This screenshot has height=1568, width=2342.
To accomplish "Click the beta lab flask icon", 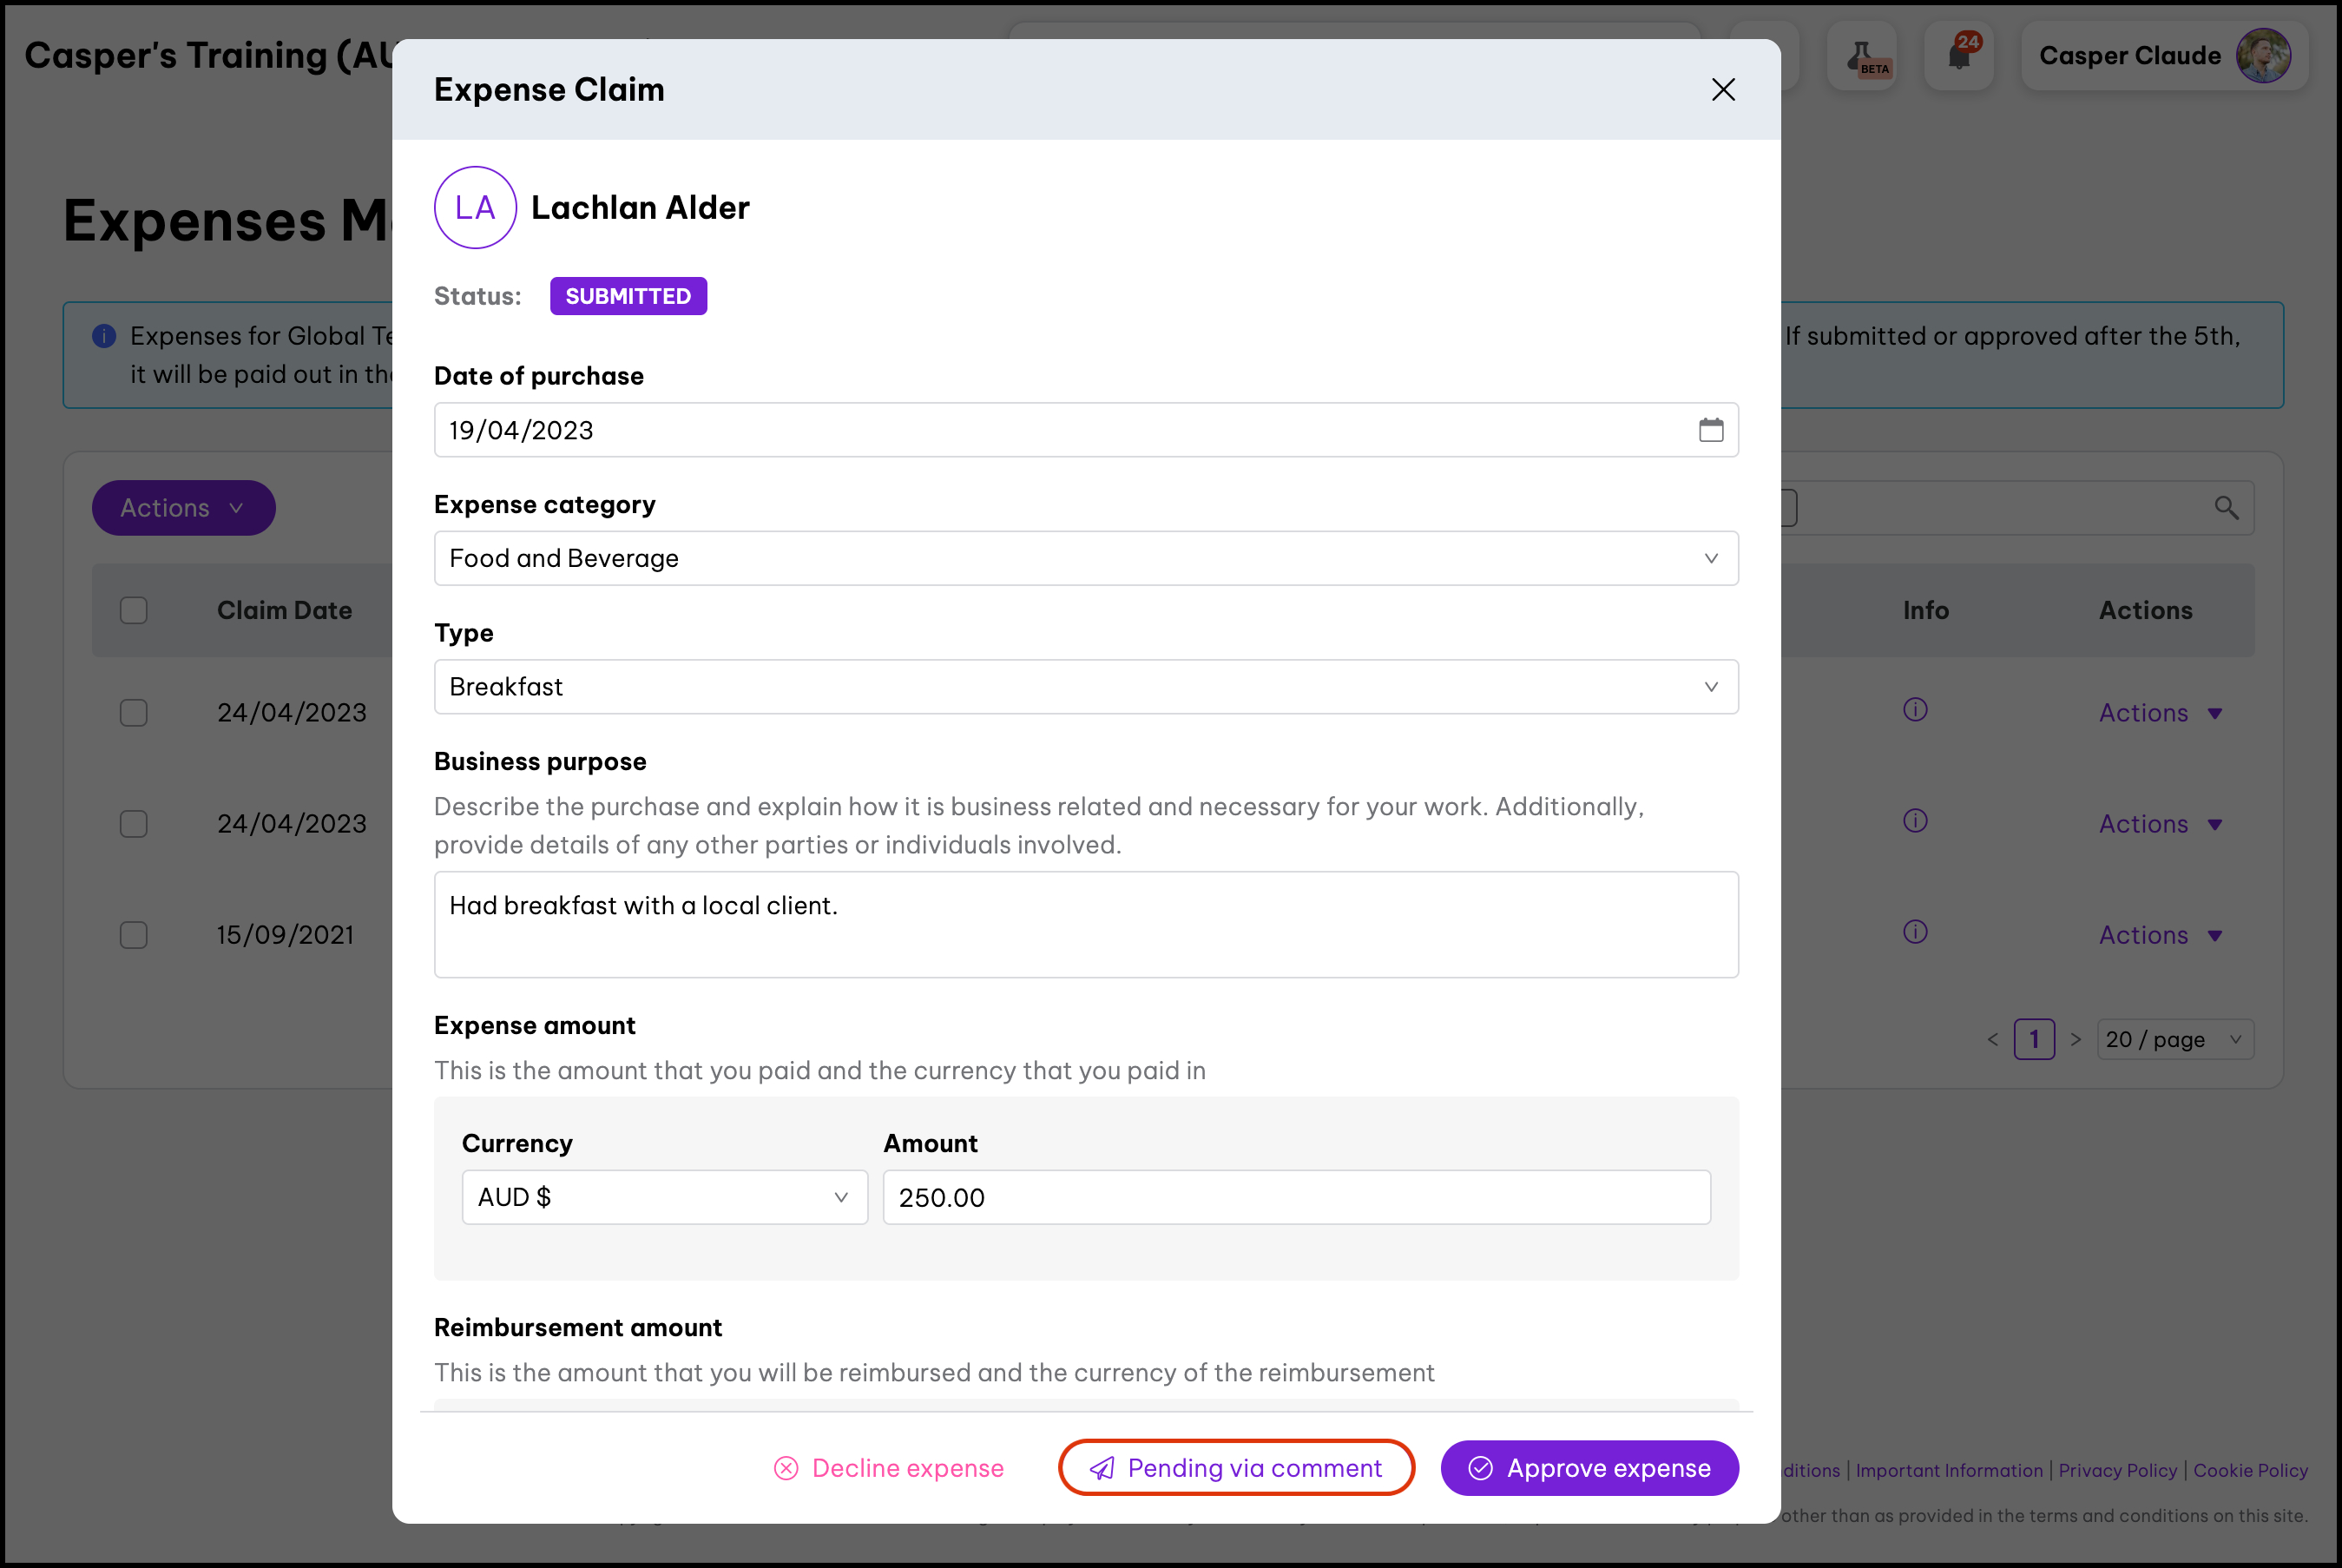I will pos(1861,56).
